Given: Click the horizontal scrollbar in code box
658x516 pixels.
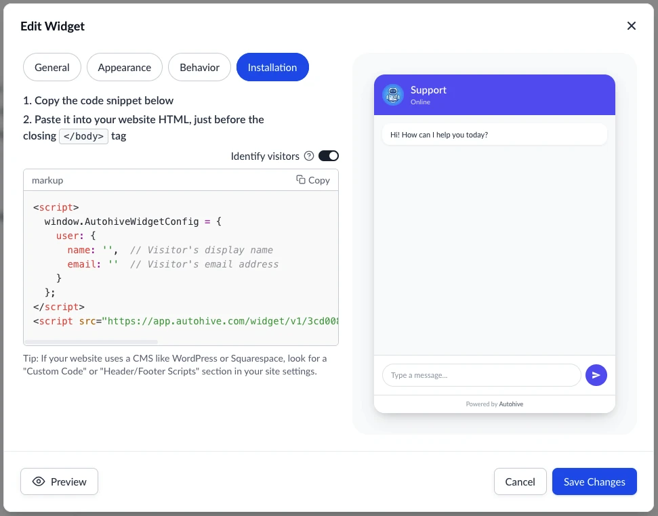Looking at the screenshot, I should tap(91, 342).
